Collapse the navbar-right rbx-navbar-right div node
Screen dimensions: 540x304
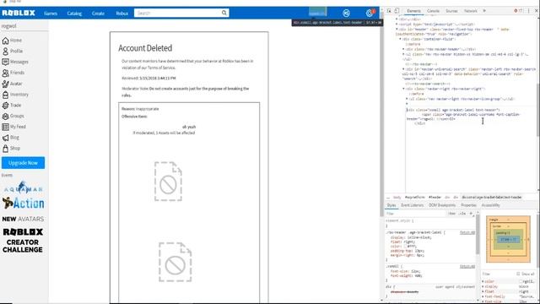(x=403, y=89)
